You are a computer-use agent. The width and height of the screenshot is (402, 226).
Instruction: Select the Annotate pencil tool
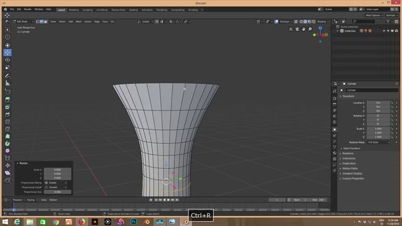point(8,76)
